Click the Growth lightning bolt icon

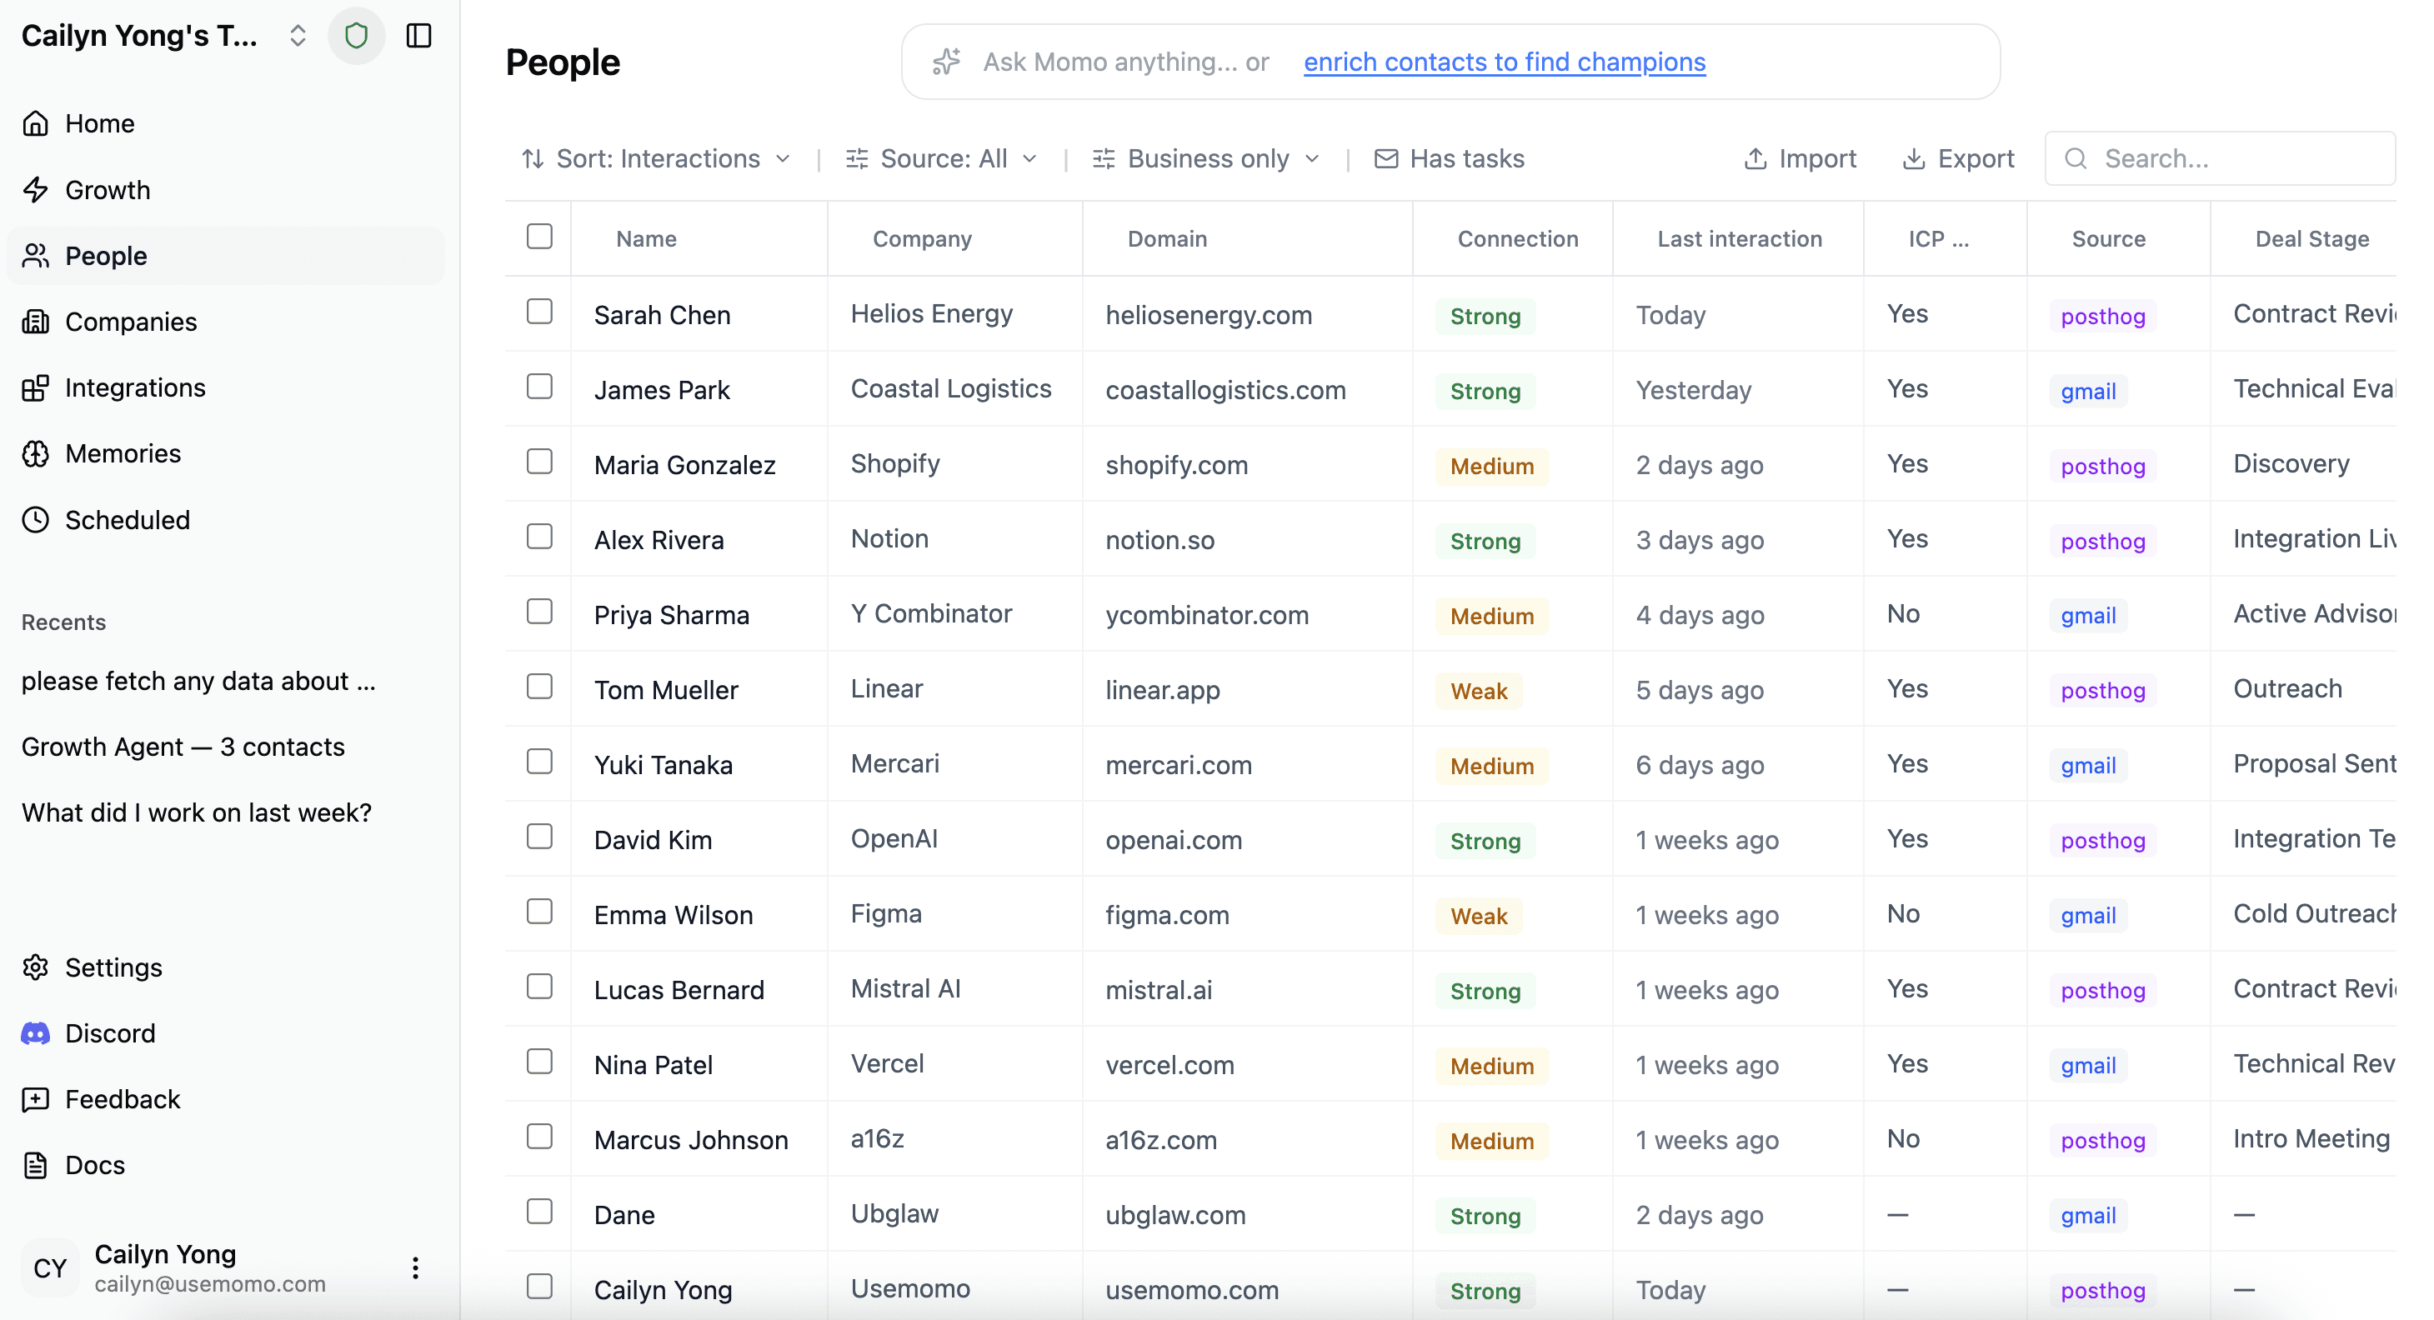click(36, 190)
